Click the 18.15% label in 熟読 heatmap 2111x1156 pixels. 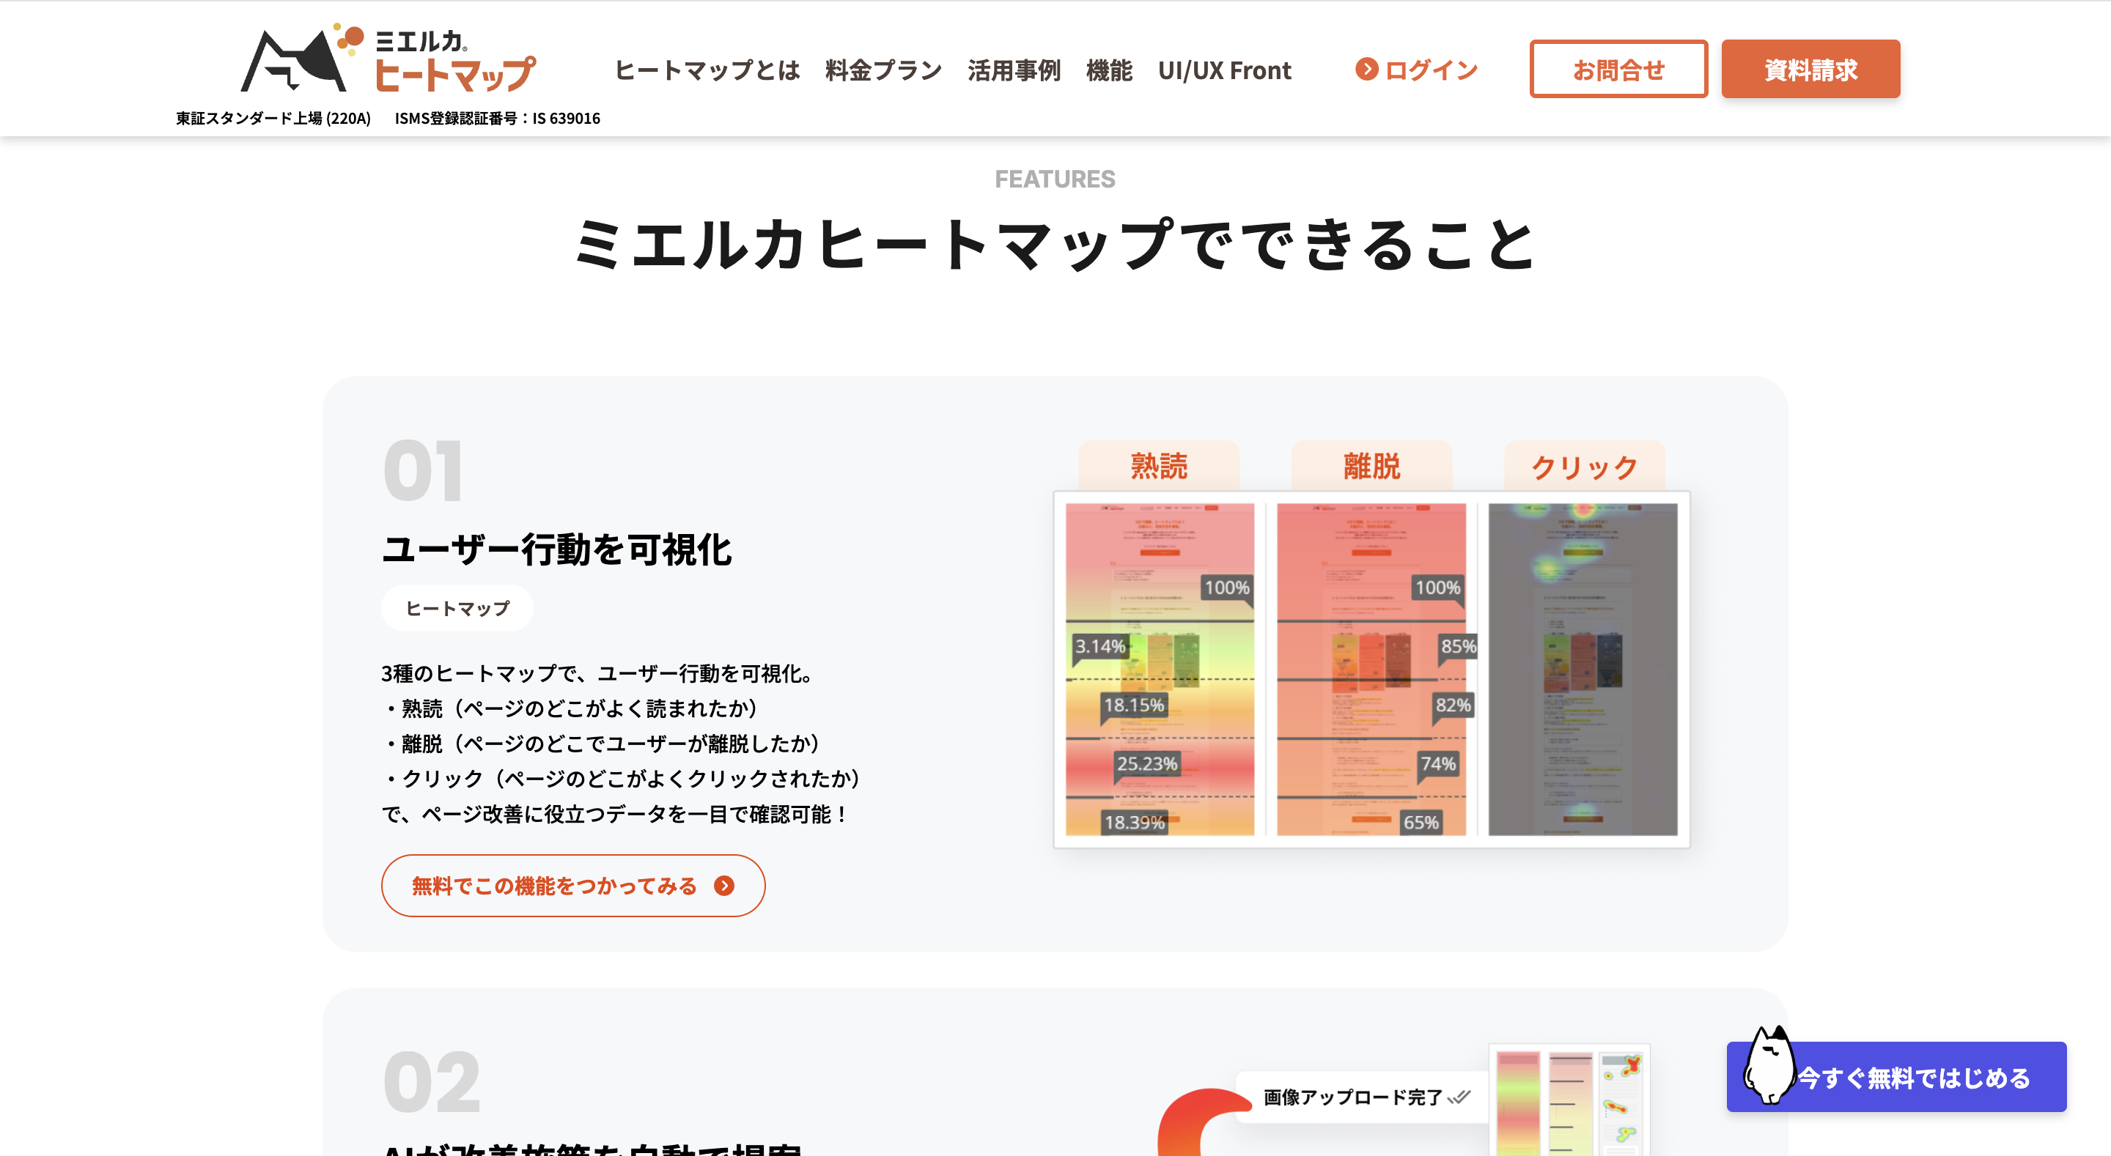[1133, 705]
